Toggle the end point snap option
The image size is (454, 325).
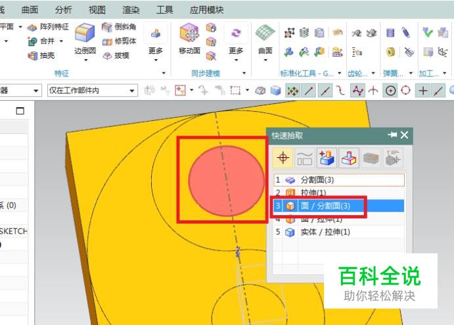(x=309, y=91)
